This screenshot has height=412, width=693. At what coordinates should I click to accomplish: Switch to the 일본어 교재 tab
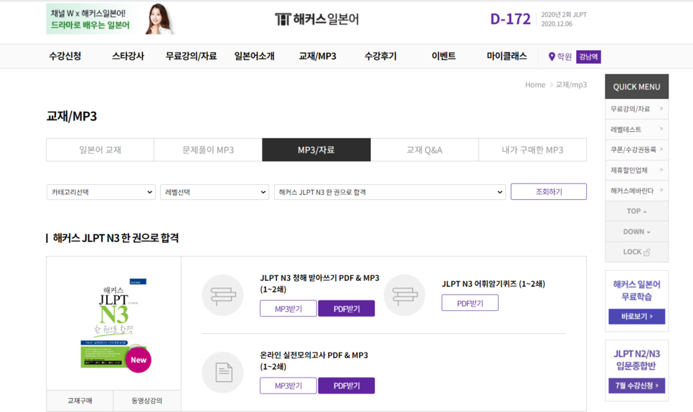[100, 150]
